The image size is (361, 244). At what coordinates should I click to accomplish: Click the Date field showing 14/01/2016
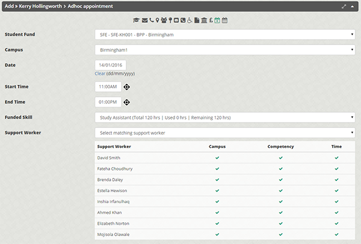click(110, 65)
